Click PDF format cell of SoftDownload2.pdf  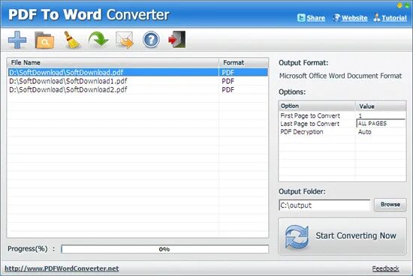pos(228,90)
